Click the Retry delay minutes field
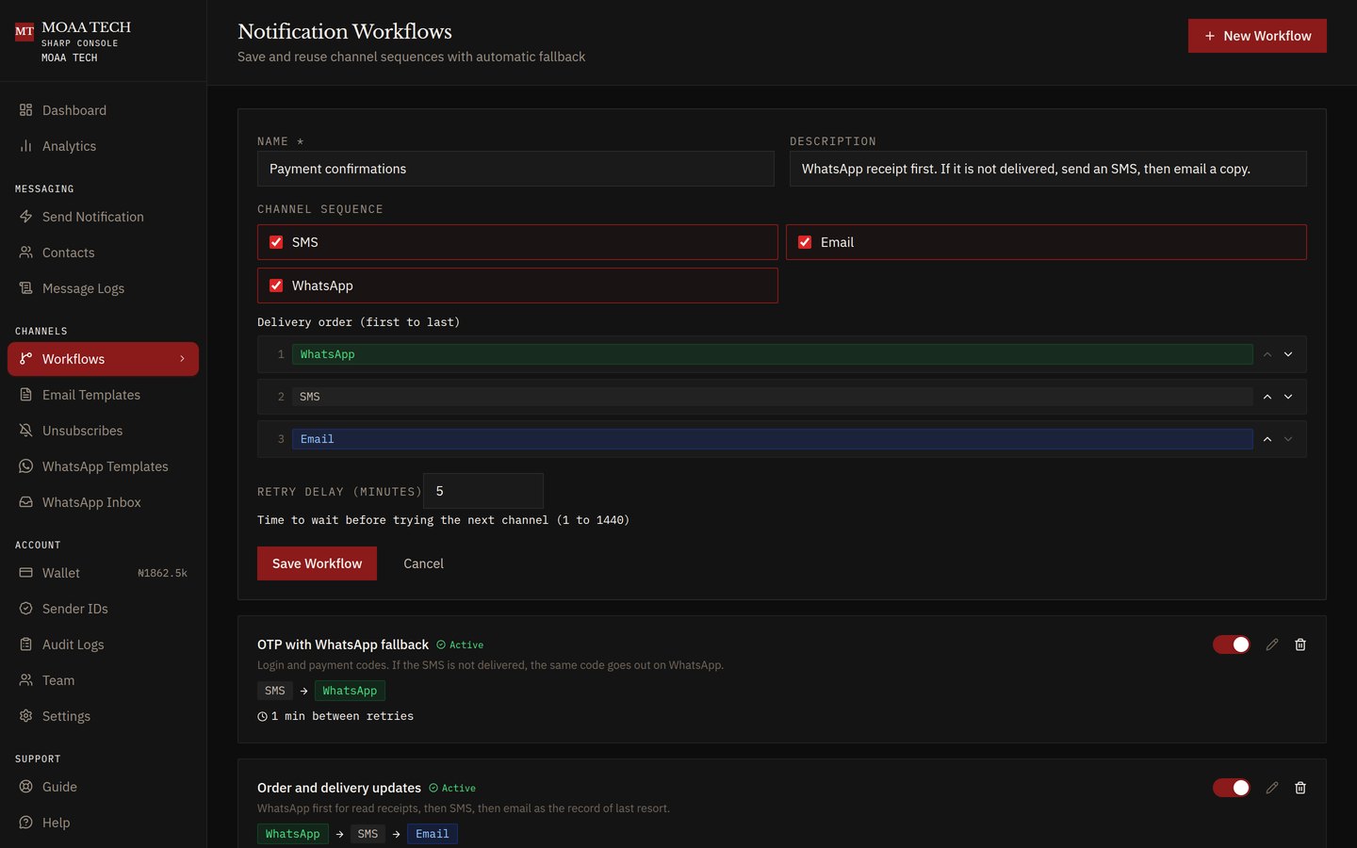This screenshot has height=848, width=1357. [483, 491]
